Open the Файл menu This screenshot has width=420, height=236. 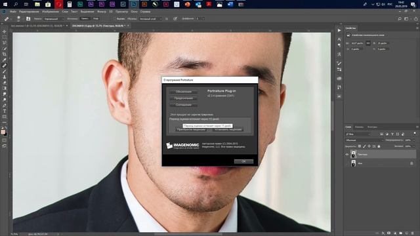(13, 12)
